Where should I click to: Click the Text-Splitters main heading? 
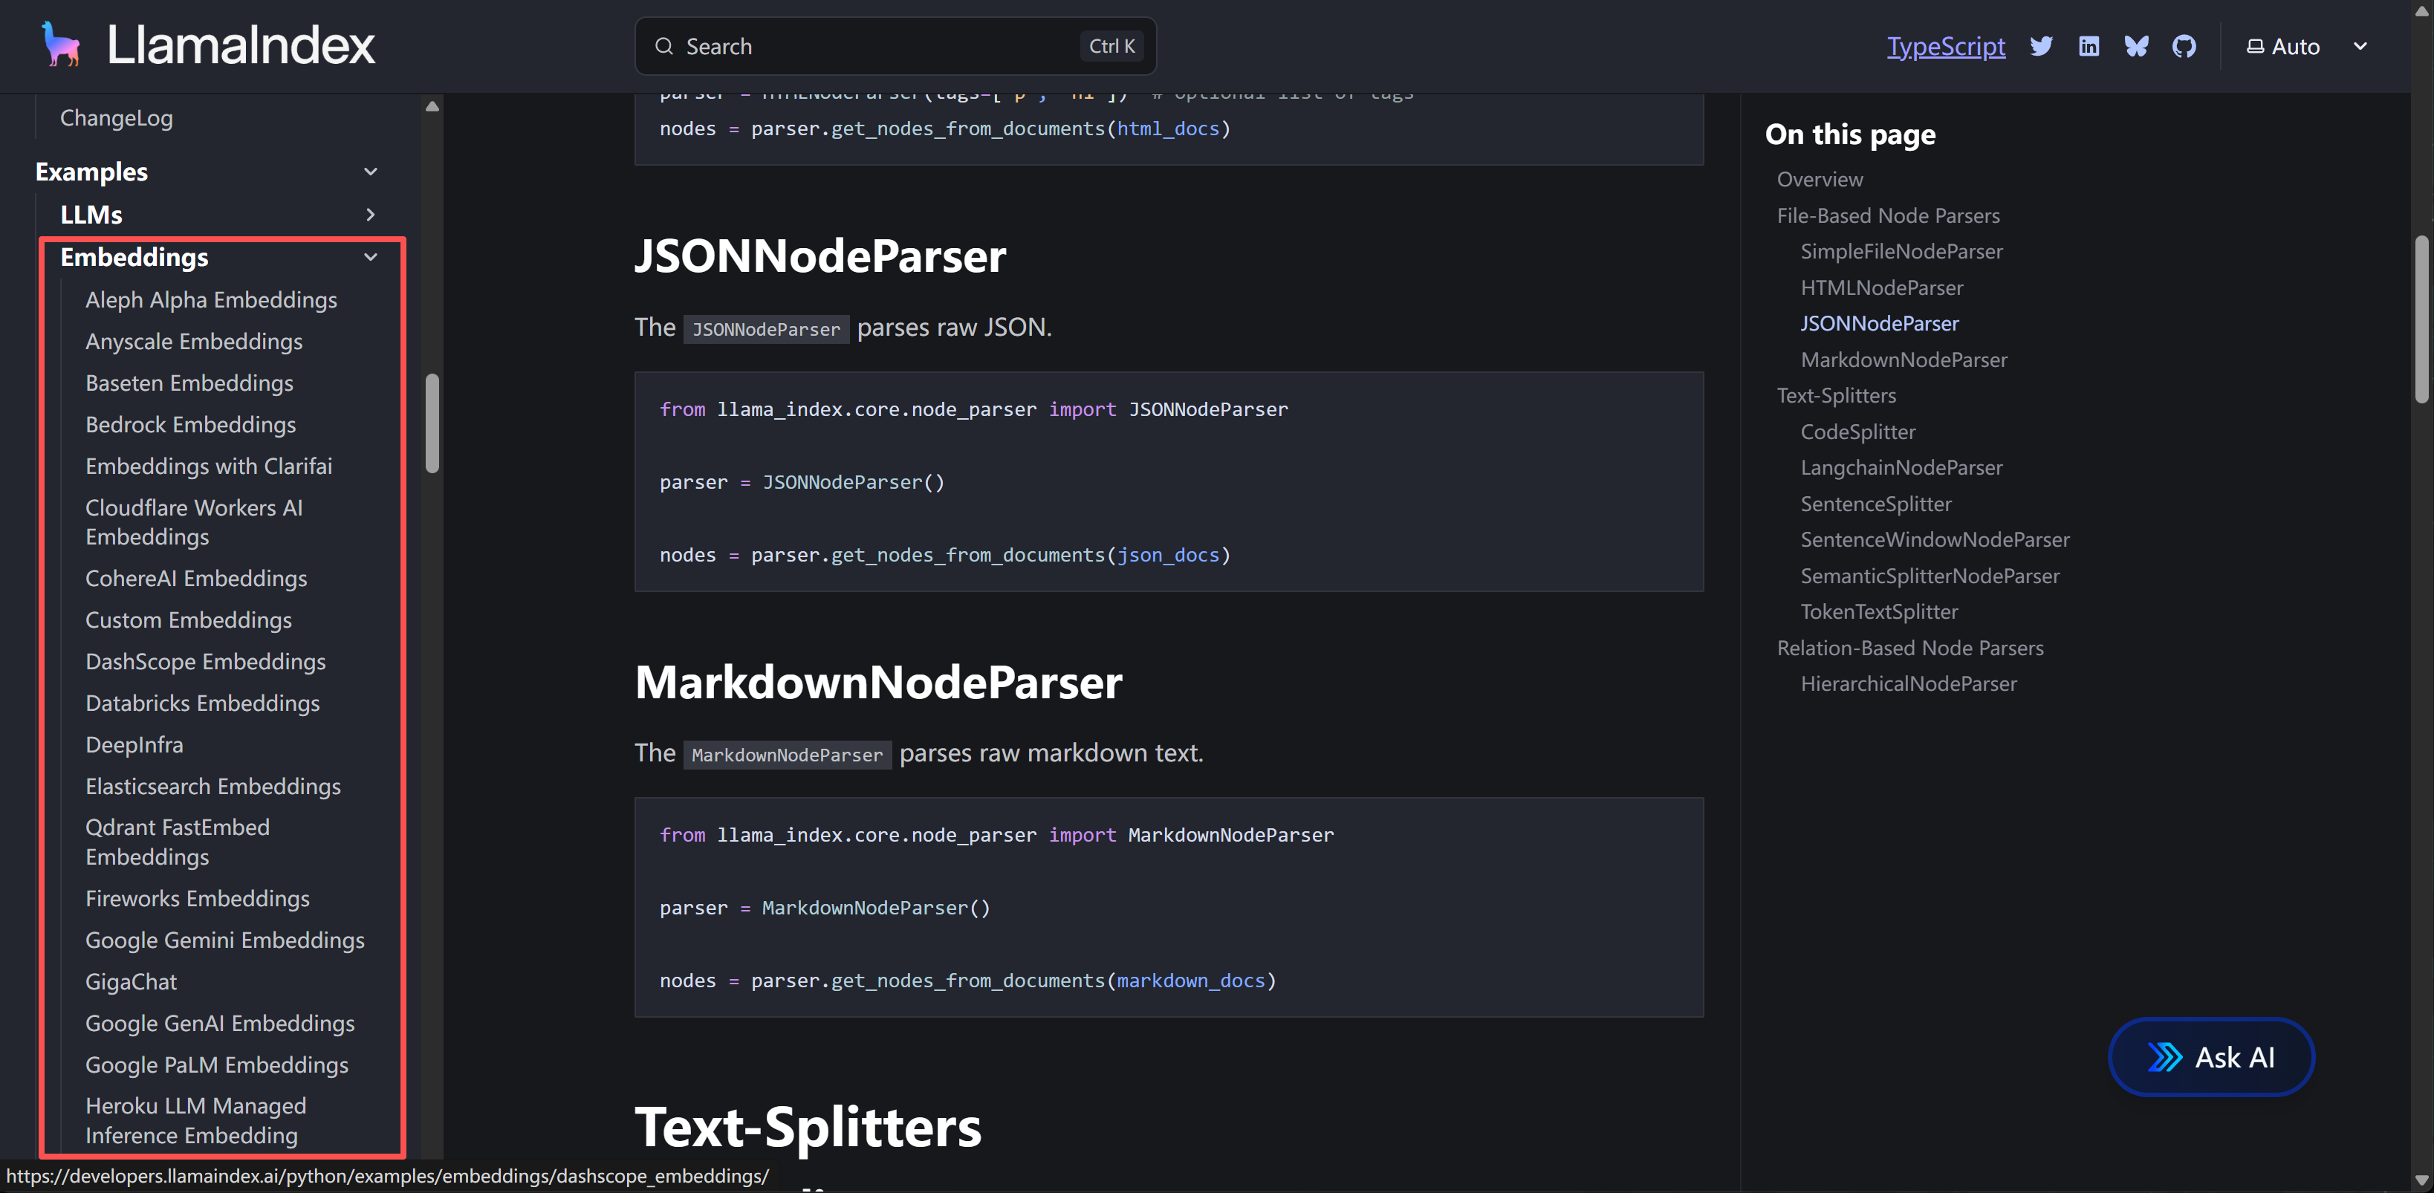808,1127
